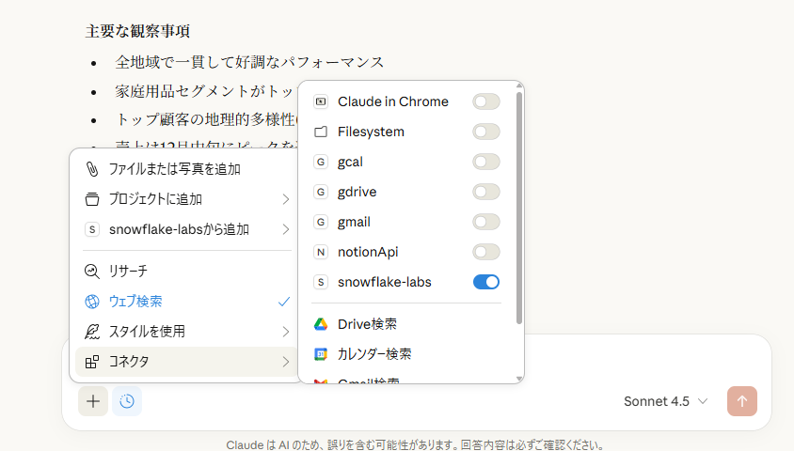Click the style pen icon
This screenshot has width=794, height=451.
coord(91,332)
